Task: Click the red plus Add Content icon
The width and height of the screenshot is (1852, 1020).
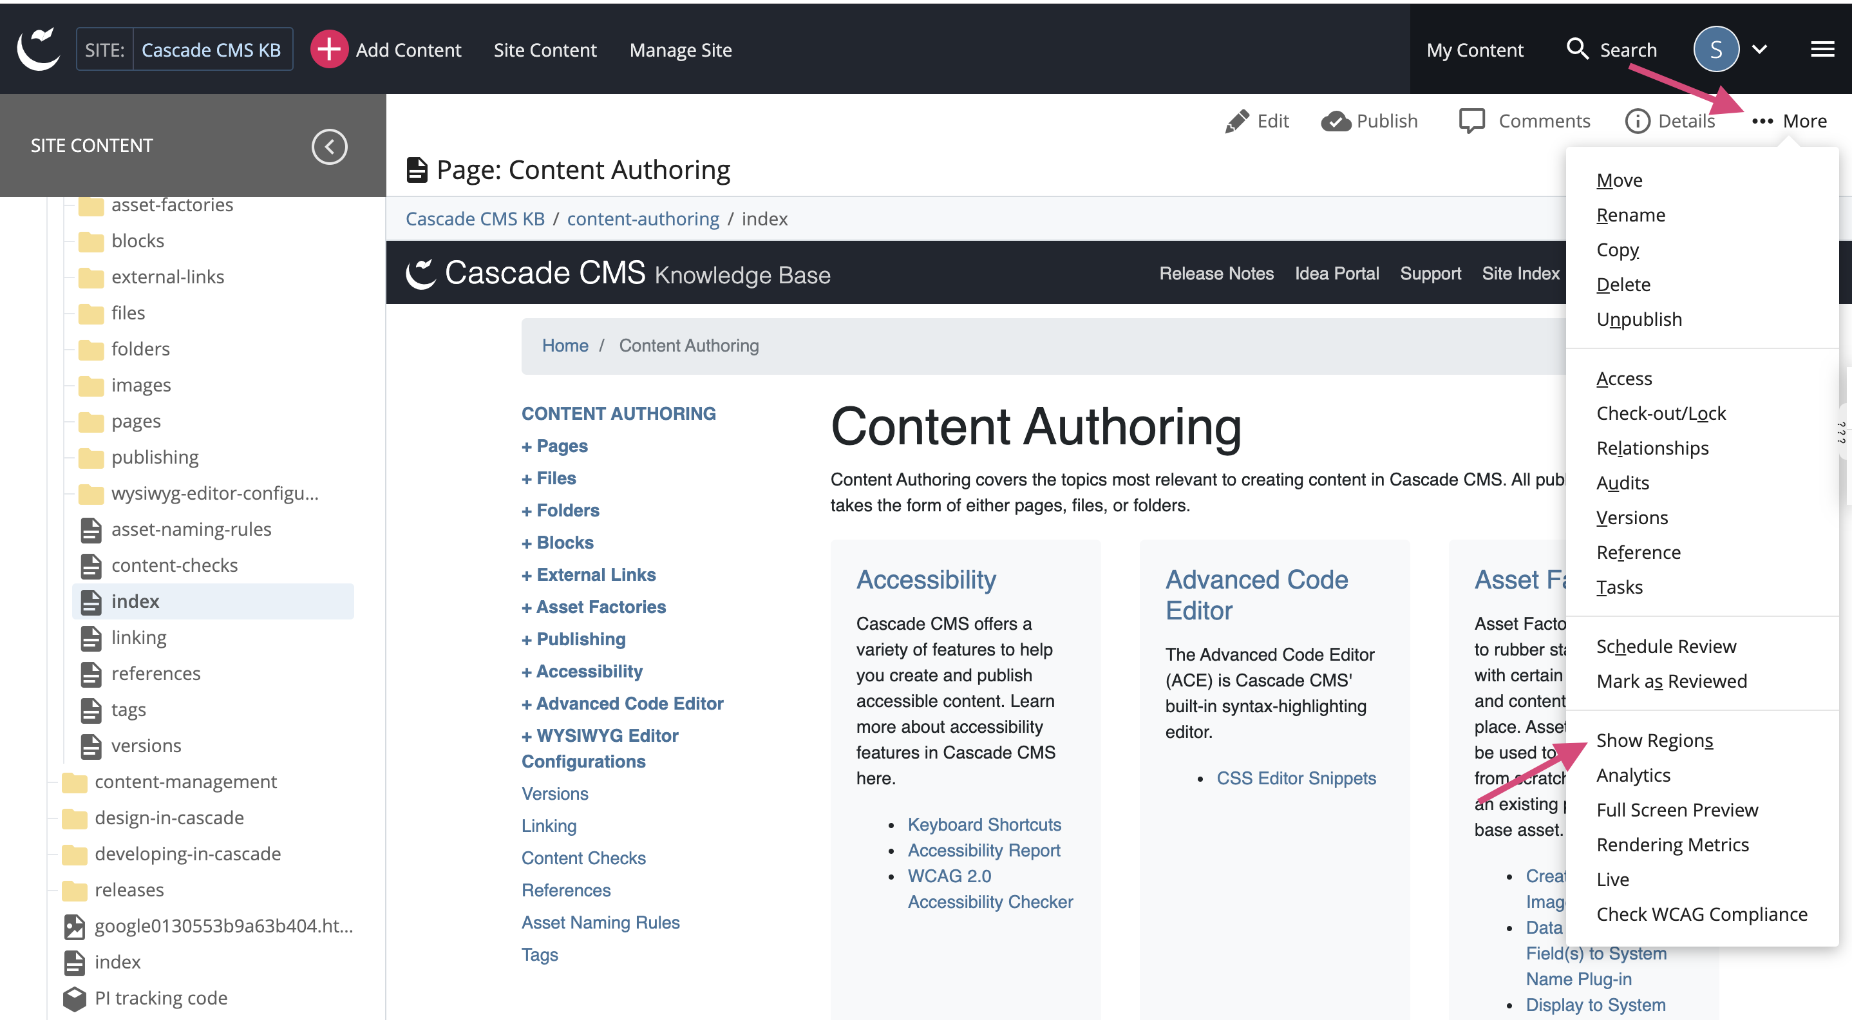Action: 328,49
